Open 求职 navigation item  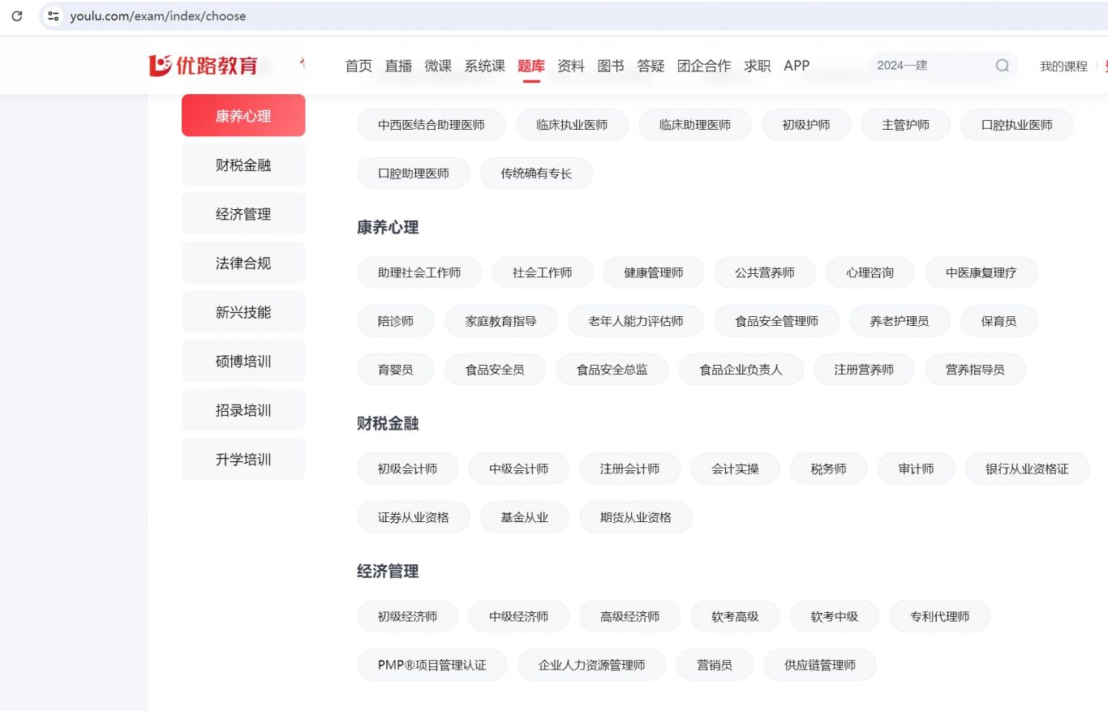(x=758, y=66)
